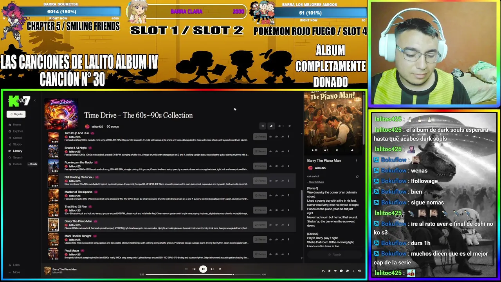The image size is (501, 282).
Task: Share current song from the player bar
Action: [x=347, y=271]
